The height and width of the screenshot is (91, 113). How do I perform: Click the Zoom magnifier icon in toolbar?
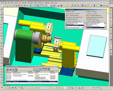[43, 6]
